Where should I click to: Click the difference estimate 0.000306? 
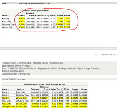[x=35, y=92]
